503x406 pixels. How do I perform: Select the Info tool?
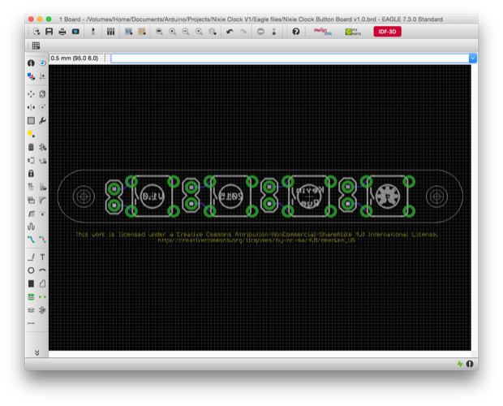(31, 63)
